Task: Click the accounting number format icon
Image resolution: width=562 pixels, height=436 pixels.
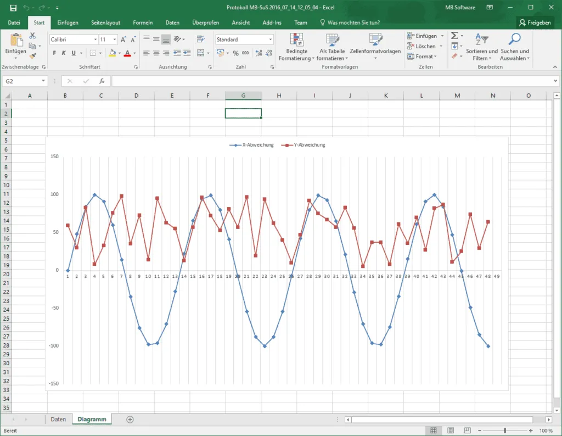Action: click(x=220, y=53)
